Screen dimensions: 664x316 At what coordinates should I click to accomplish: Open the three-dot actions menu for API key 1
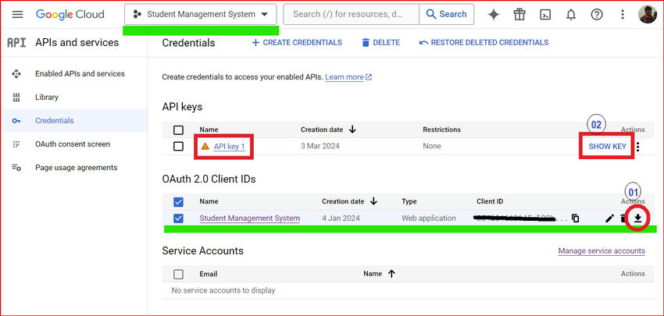(x=638, y=147)
